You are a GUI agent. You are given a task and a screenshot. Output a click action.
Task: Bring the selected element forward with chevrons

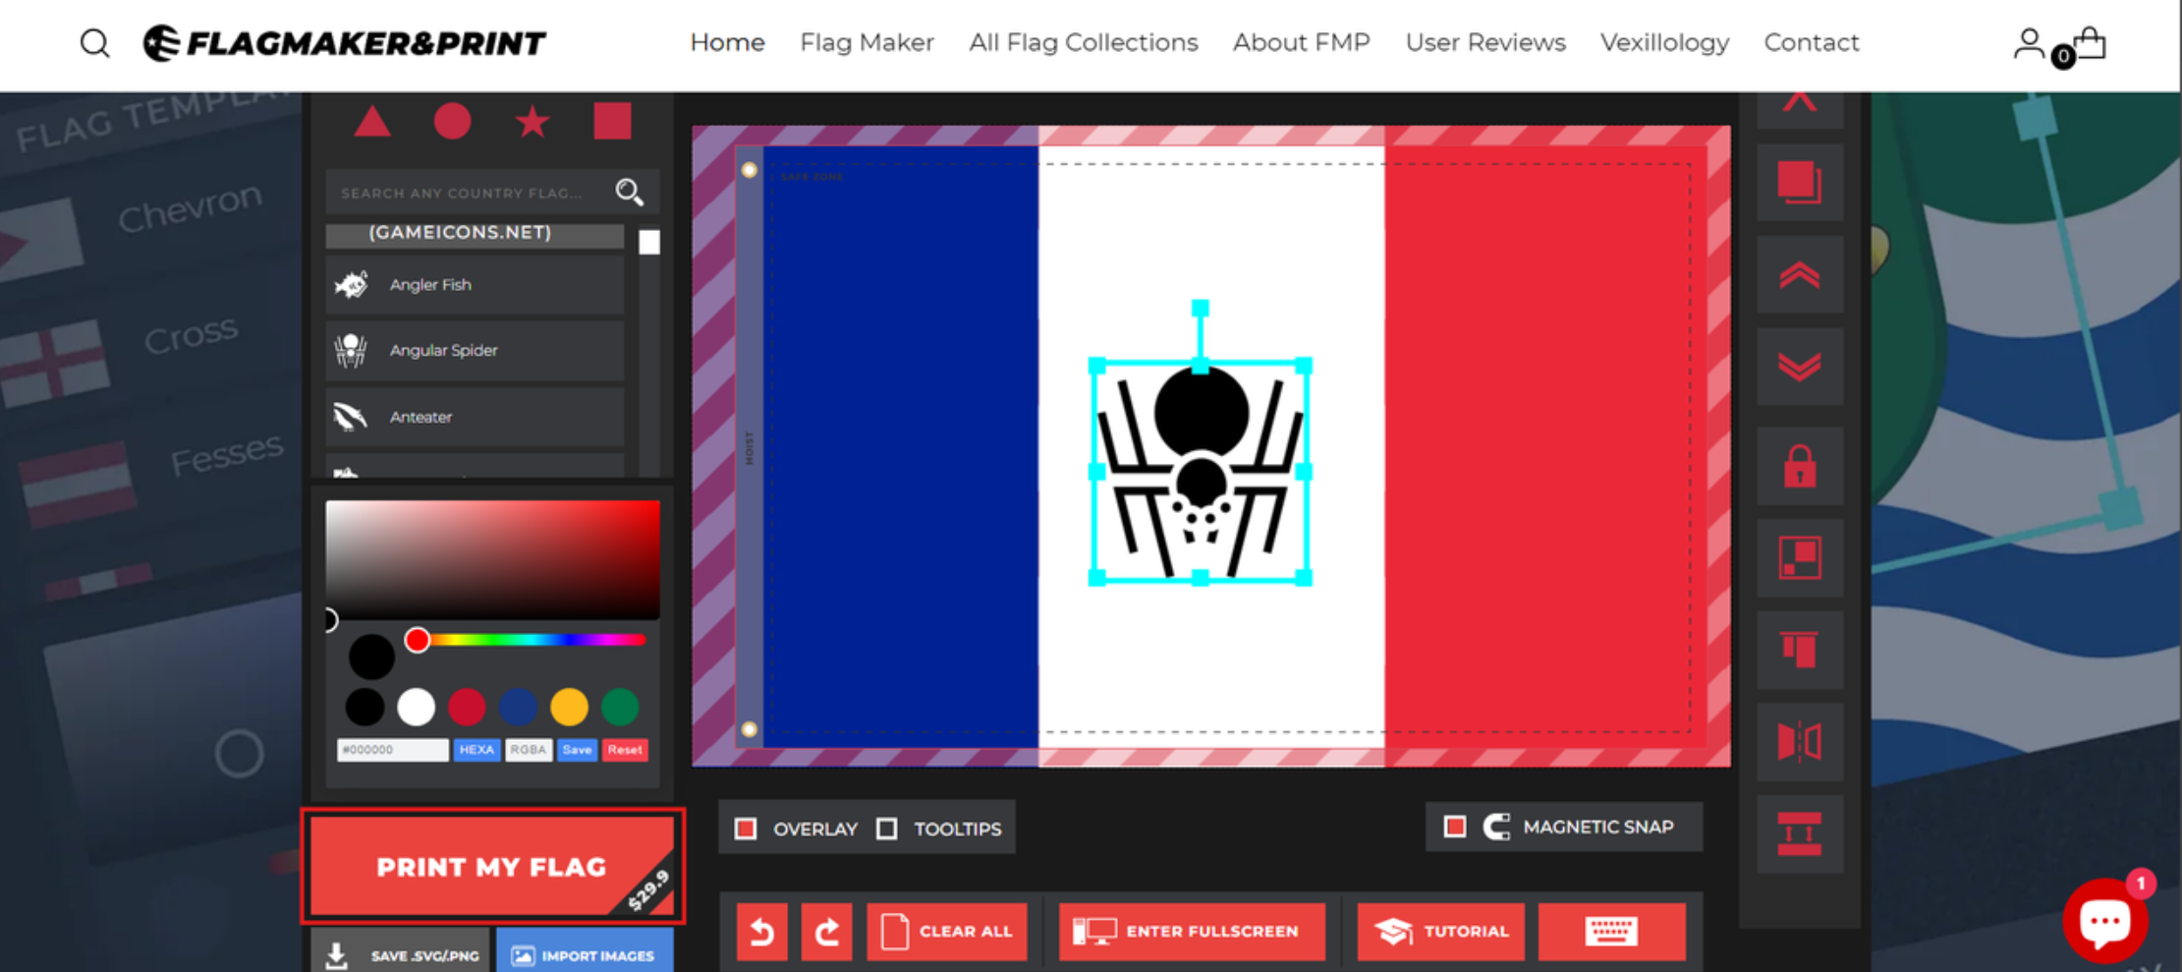click(x=1799, y=276)
